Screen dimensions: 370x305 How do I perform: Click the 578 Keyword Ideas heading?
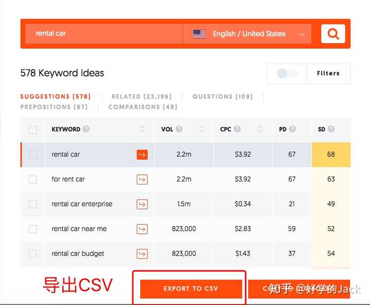(62, 73)
